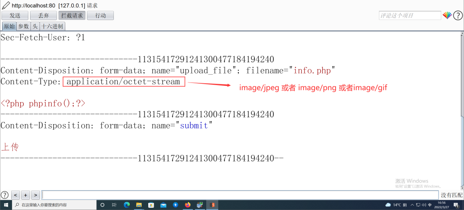This screenshot has height=210, width=464.
Task: Open the Cortana circle icon
Action: click(102, 205)
